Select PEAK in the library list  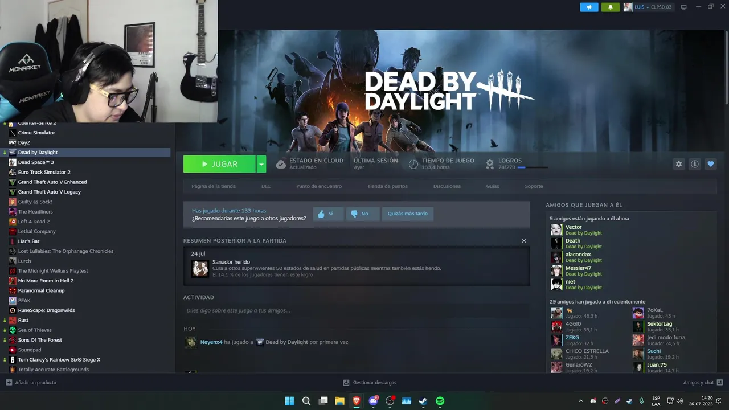[x=24, y=301]
